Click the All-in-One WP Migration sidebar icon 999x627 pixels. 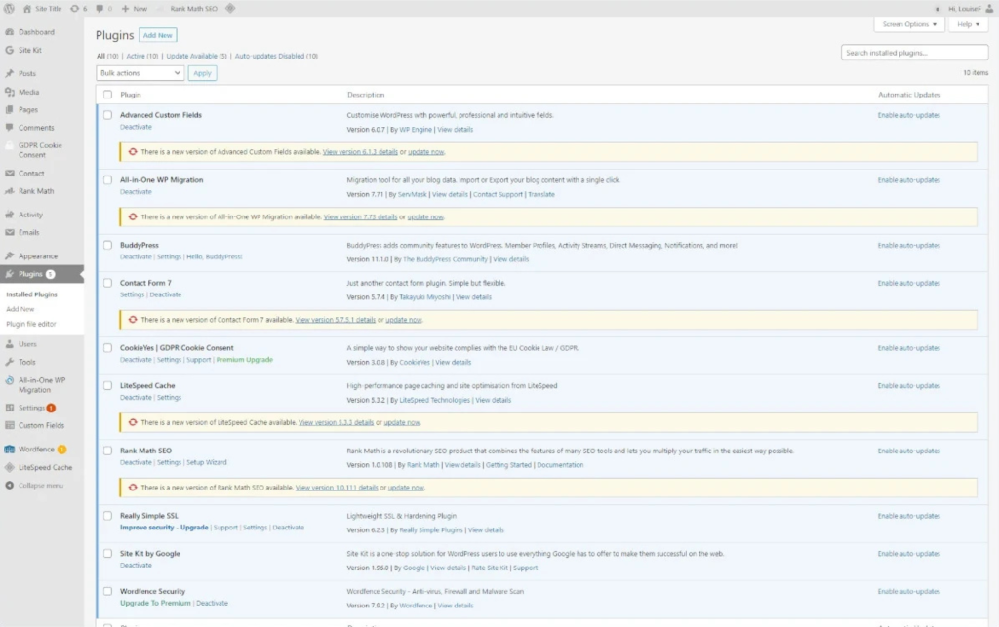[x=10, y=380]
